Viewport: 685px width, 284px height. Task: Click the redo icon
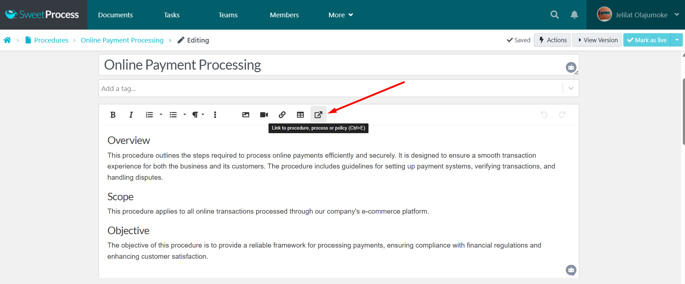(562, 115)
